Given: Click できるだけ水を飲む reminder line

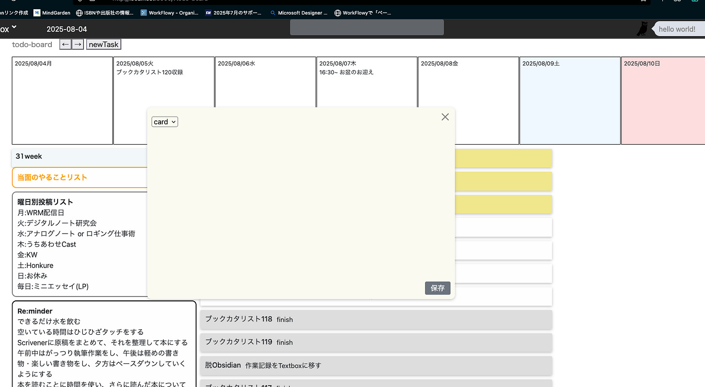Looking at the screenshot, I should pyautogui.click(x=49, y=321).
